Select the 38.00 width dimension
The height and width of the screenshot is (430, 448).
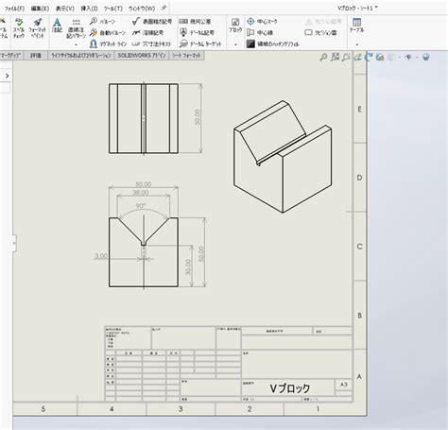141,193
